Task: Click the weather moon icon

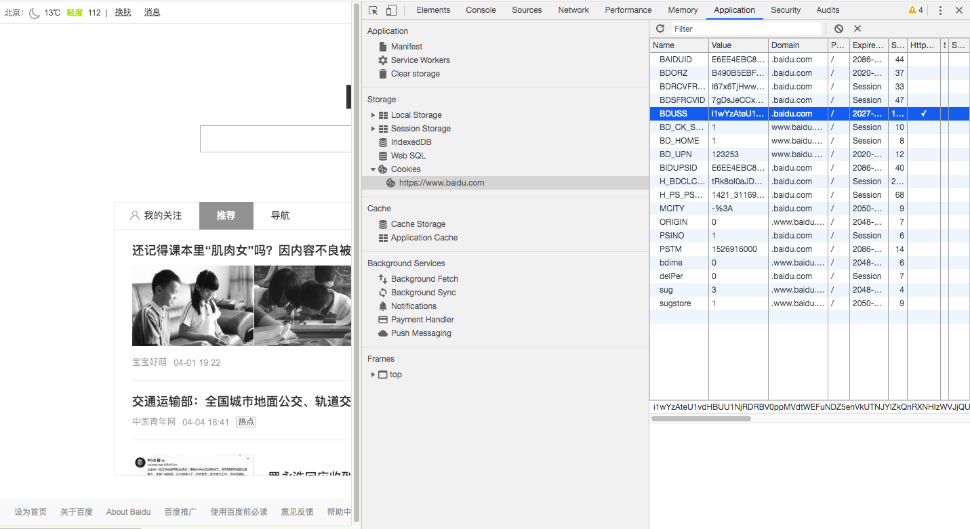Action: 35,13
